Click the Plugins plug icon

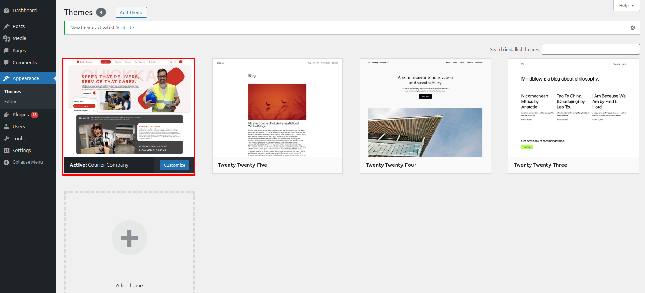[x=6, y=115]
